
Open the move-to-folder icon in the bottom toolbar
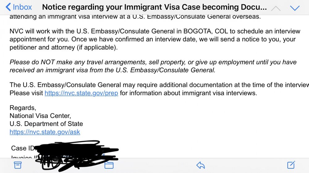coord(109,165)
